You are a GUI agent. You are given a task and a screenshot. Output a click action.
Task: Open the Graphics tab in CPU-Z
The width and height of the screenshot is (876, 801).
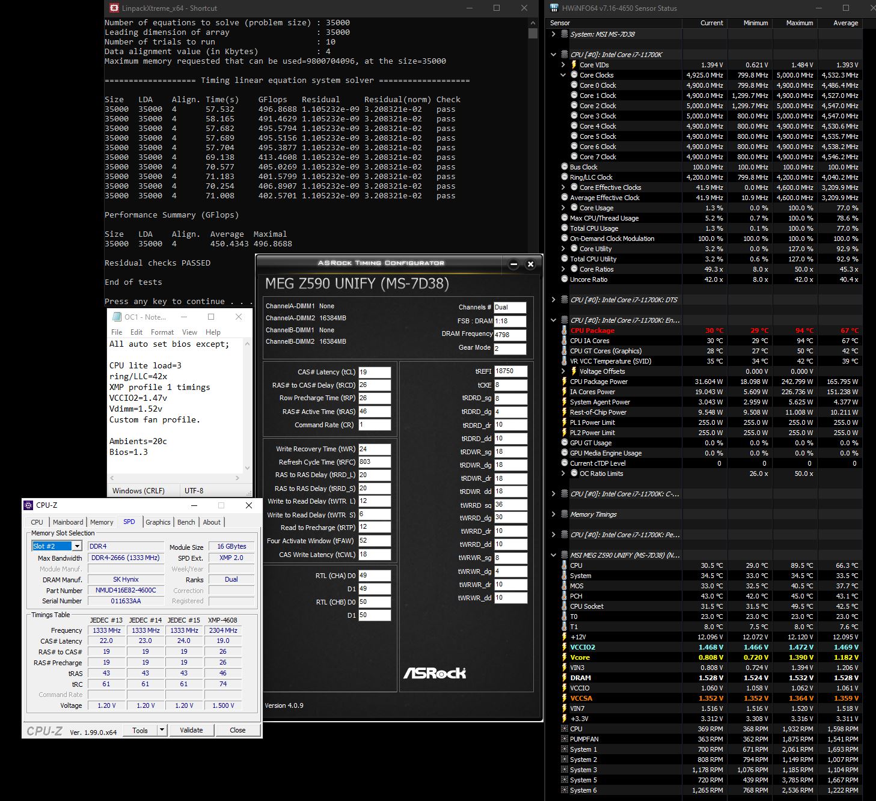(x=158, y=522)
